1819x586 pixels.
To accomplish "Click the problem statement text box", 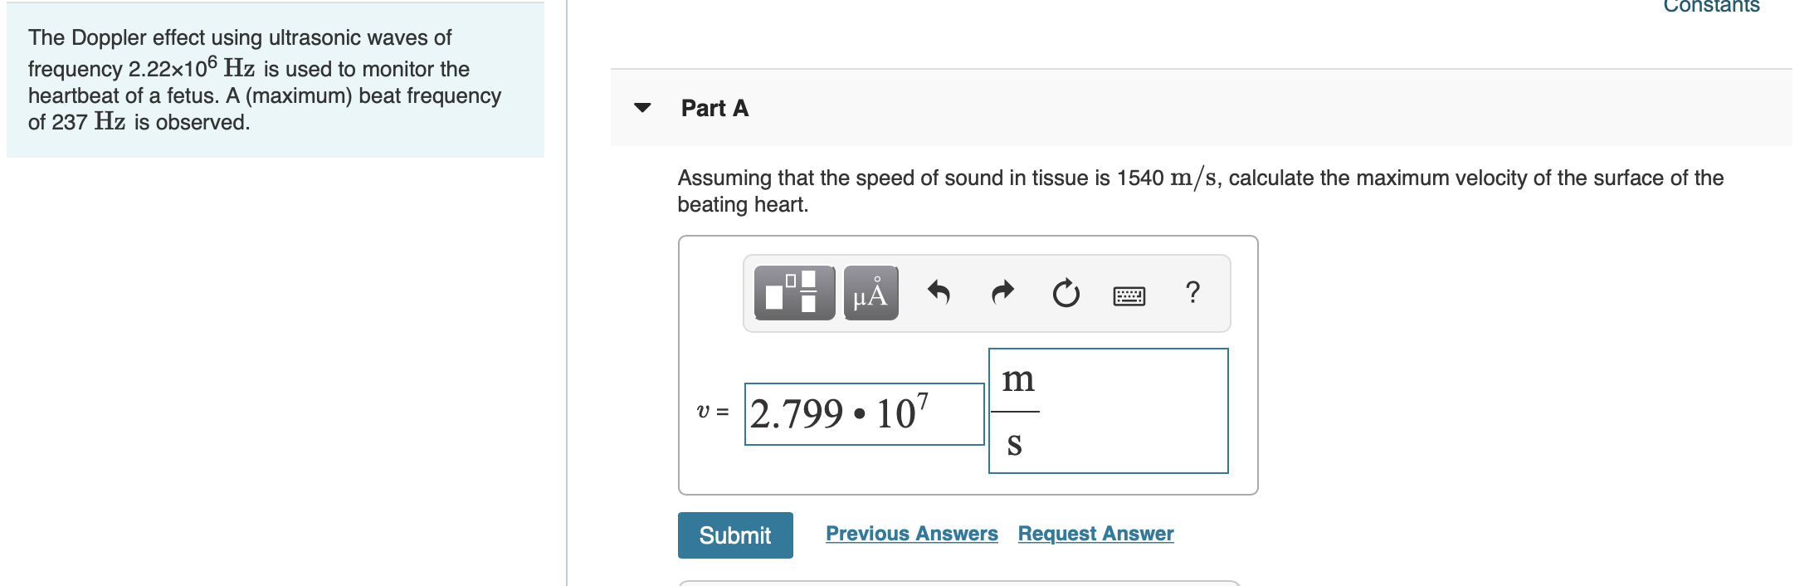I will [x=276, y=80].
